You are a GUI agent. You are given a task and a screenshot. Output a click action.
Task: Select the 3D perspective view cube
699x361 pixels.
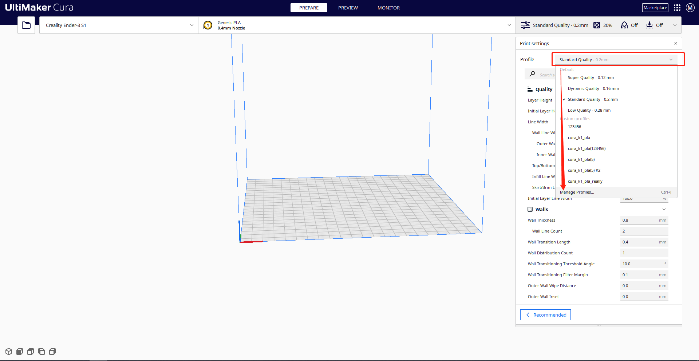(9, 352)
